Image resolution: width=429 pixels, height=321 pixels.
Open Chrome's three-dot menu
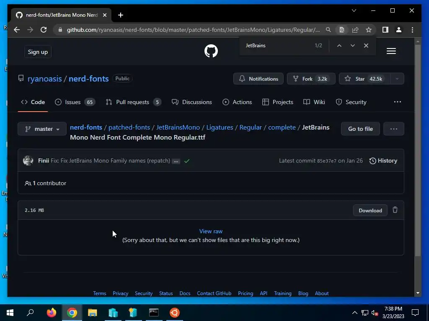point(412,30)
